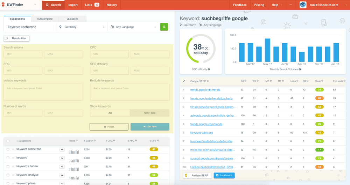Open the Search tab in top bar
Viewport: 350px width, 185px height.
click(53, 5)
